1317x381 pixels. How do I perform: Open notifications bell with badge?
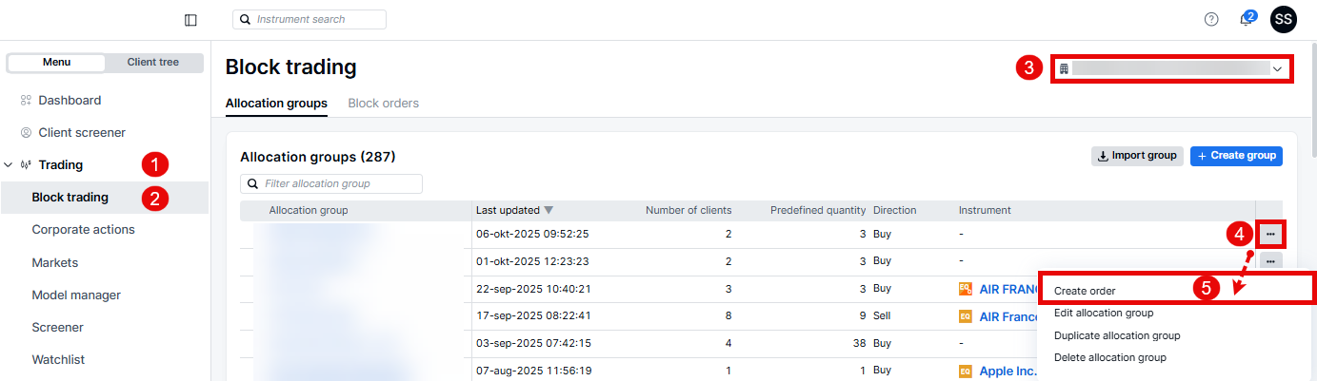click(1246, 20)
